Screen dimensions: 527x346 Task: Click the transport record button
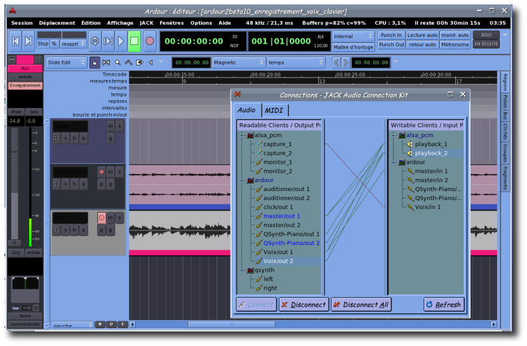coord(150,41)
